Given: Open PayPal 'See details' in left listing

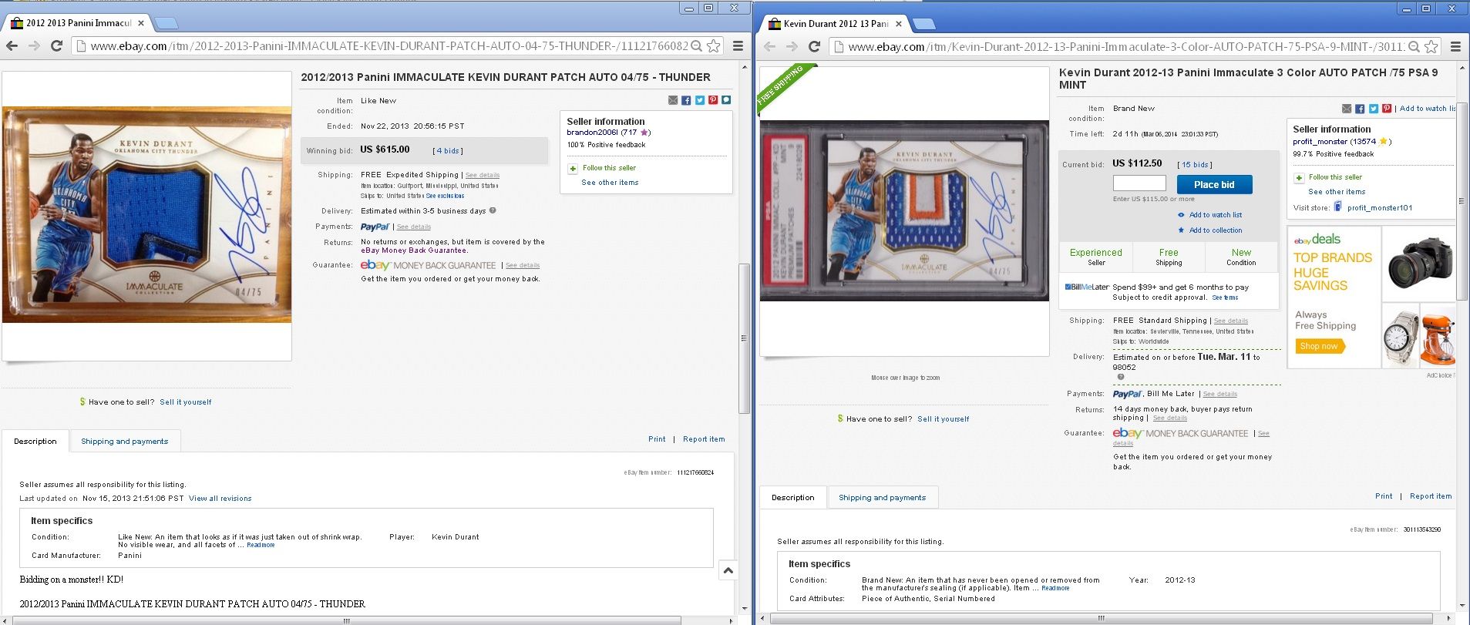Looking at the screenshot, I should click(414, 227).
